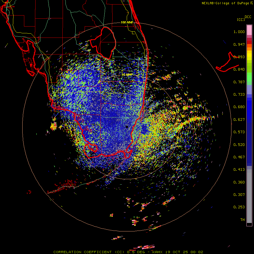Click the DCC label above the color scale
Screen dimensions: 254x254
point(248,17)
